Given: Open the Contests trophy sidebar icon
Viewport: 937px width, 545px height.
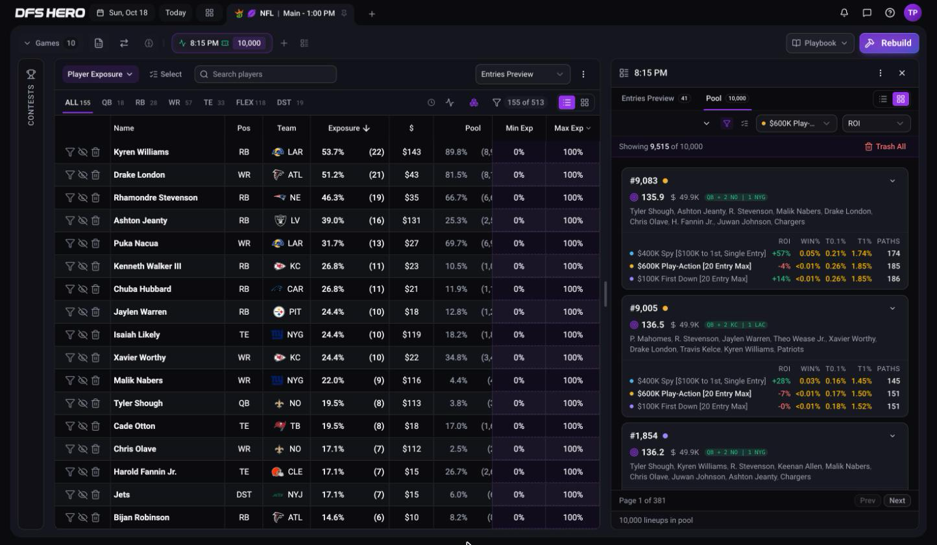Looking at the screenshot, I should pyautogui.click(x=30, y=75).
